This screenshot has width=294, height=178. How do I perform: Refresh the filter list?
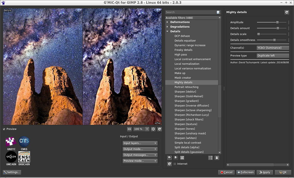pyautogui.click(x=169, y=164)
